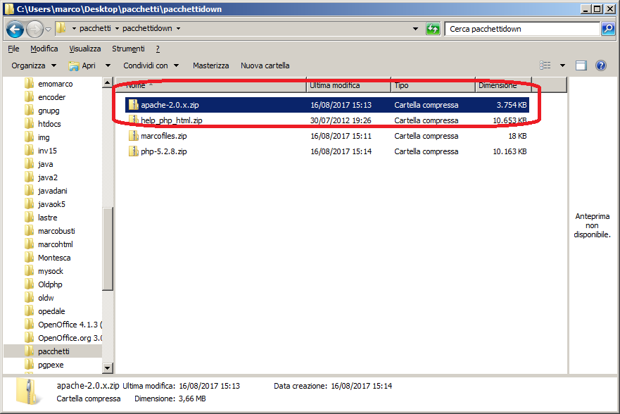Viewport: 620px width, 414px height.
Task: Click the refresh button beside address bar
Action: (433, 29)
